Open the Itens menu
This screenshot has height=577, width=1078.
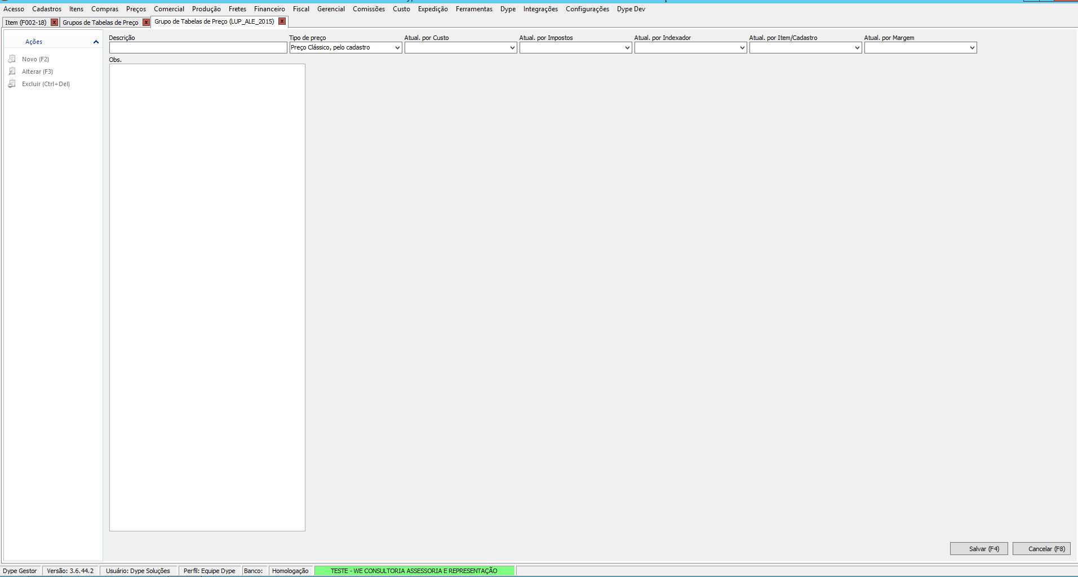(x=77, y=9)
